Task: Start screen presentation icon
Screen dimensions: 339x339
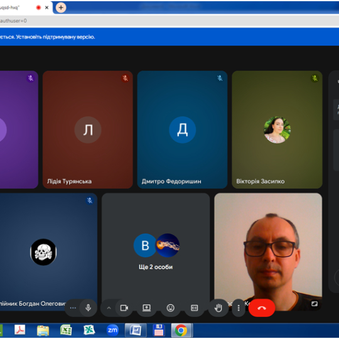Action: point(146,308)
